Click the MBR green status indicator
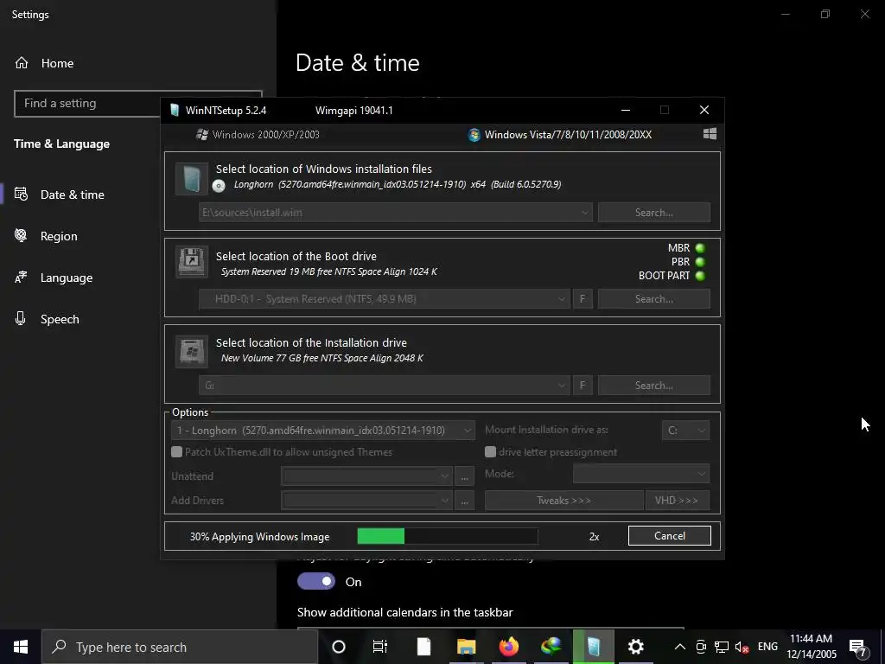 700,248
